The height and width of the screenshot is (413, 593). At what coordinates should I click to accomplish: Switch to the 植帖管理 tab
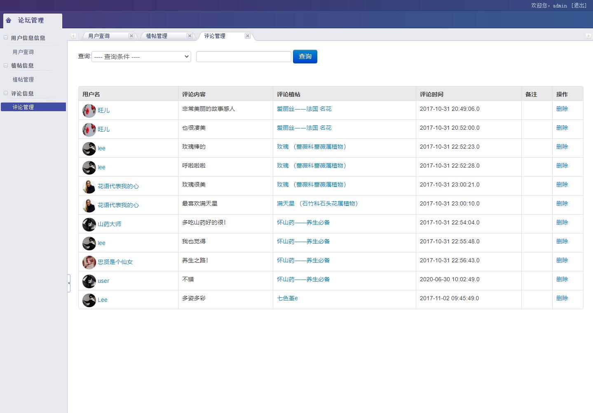click(x=157, y=36)
